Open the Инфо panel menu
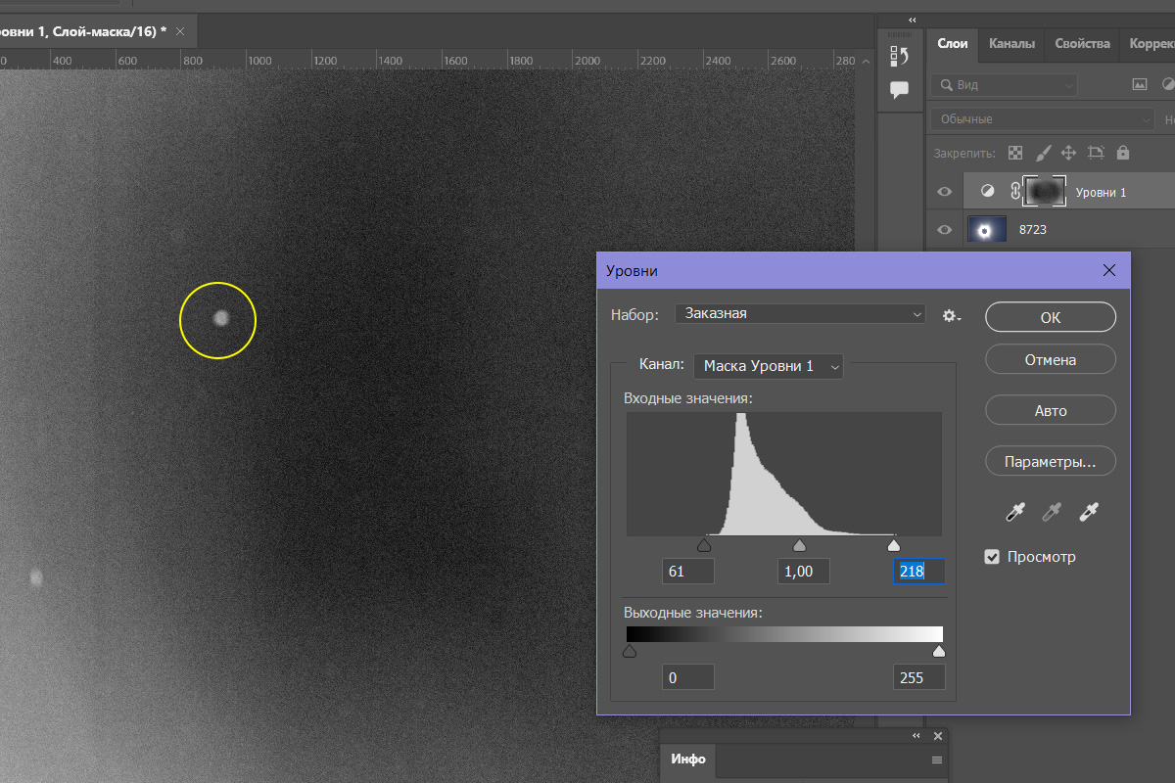 (937, 760)
